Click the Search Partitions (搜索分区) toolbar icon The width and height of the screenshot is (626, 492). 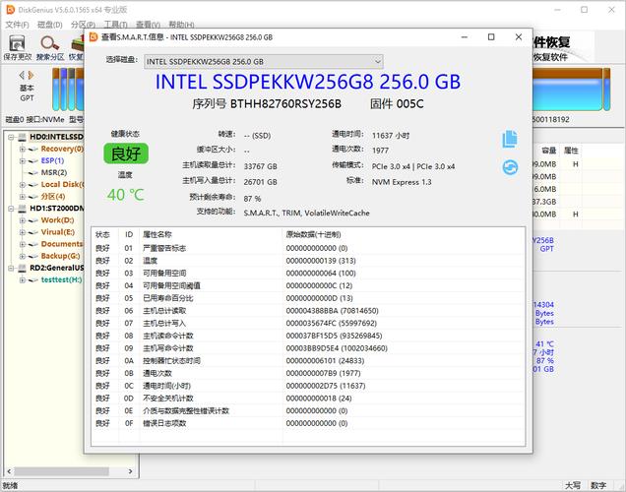click(49, 46)
